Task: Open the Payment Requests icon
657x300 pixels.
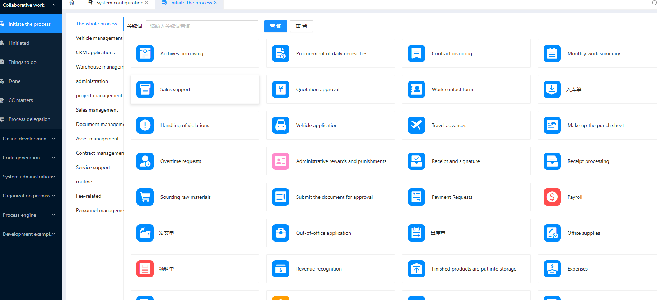Action: [416, 197]
